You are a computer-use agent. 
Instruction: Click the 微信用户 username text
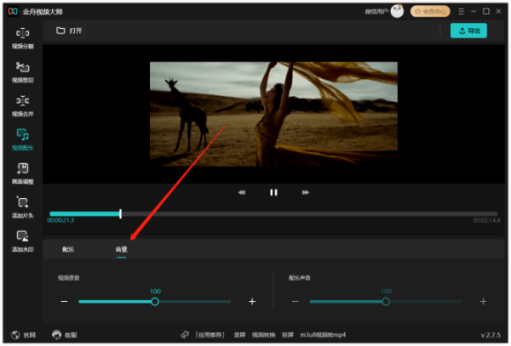376,12
